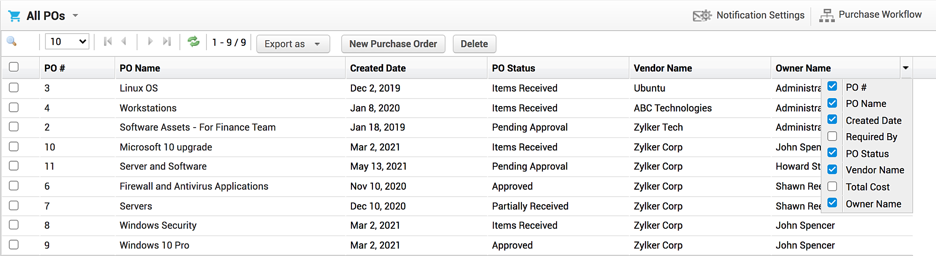
Task: Select the Linux OS row checkbox
Action: (x=14, y=87)
